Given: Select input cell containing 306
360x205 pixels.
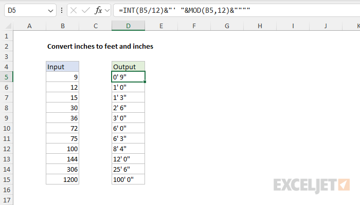Looking at the screenshot, I should [x=62, y=169].
